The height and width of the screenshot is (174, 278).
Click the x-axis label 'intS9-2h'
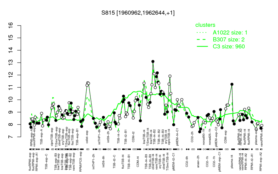108,137
